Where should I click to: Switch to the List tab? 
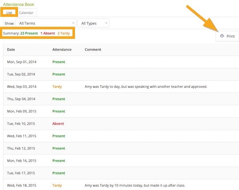coord(9,13)
